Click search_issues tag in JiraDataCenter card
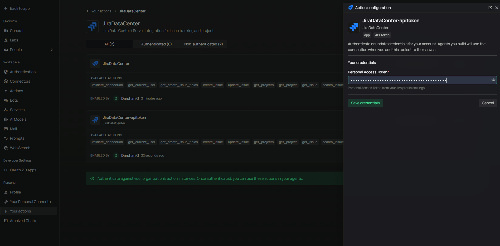The height and width of the screenshot is (246, 500). (333, 85)
